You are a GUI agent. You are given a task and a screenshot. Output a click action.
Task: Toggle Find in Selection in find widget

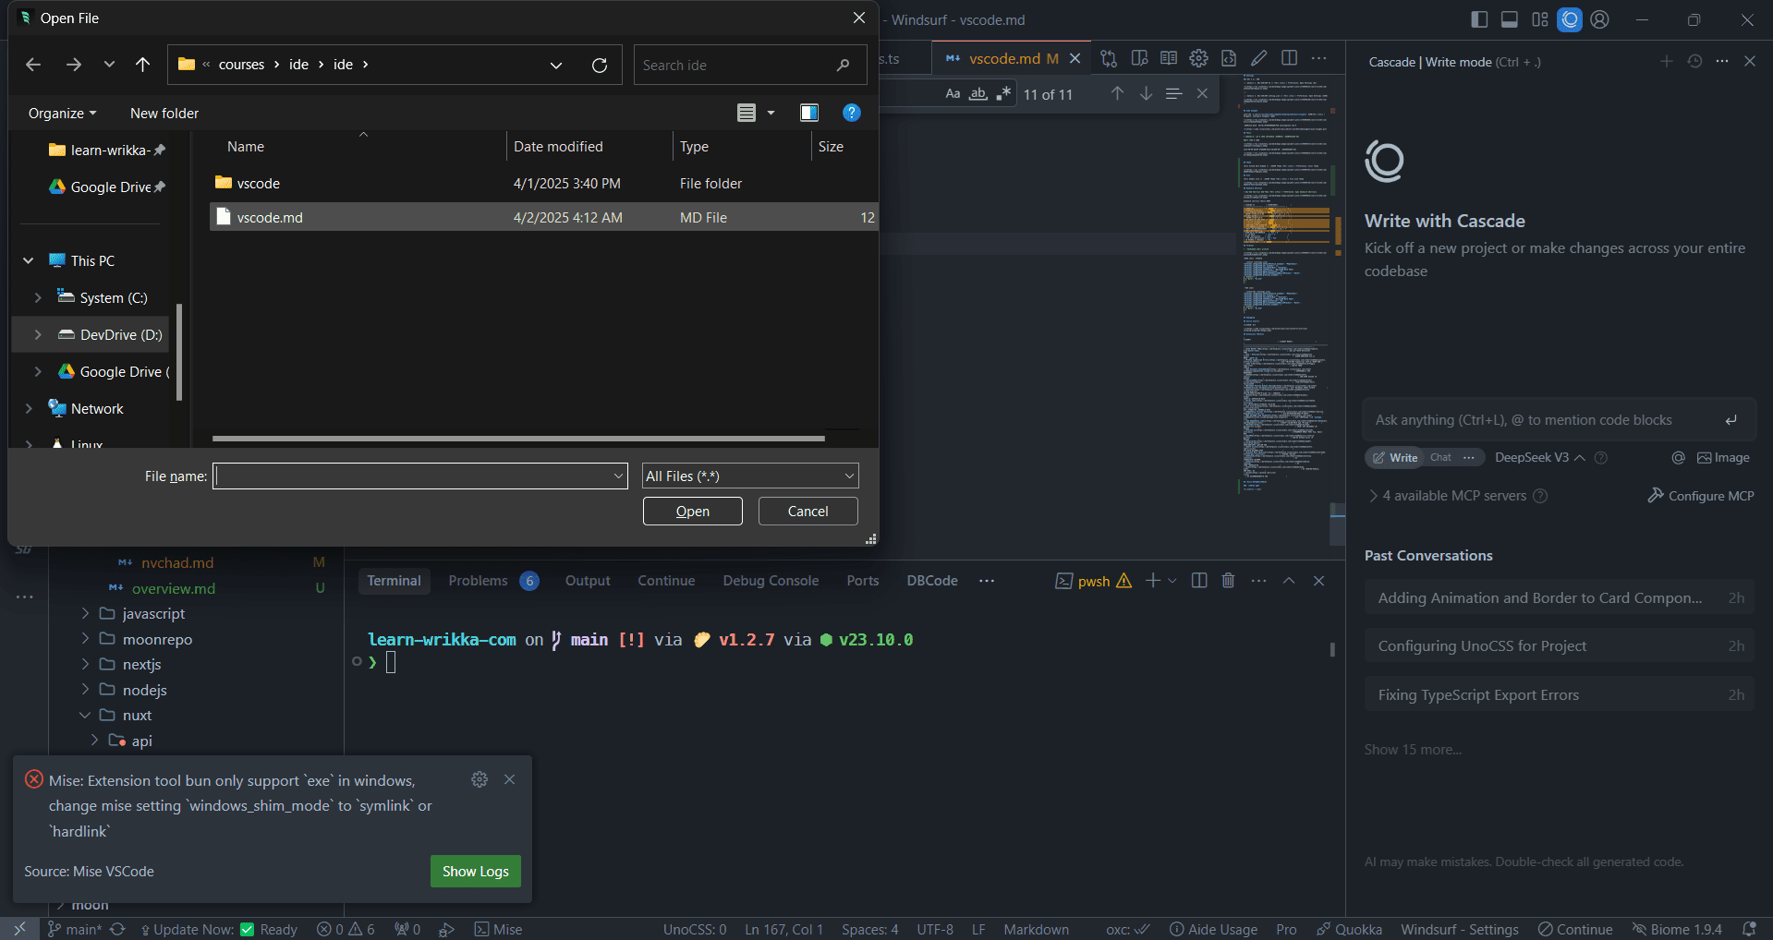(x=1174, y=93)
